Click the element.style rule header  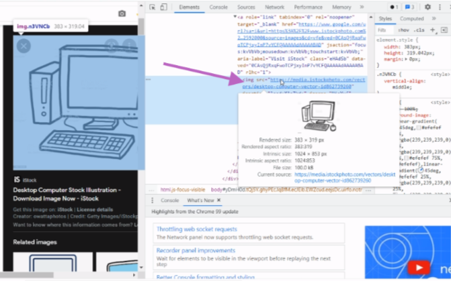[x=397, y=40]
